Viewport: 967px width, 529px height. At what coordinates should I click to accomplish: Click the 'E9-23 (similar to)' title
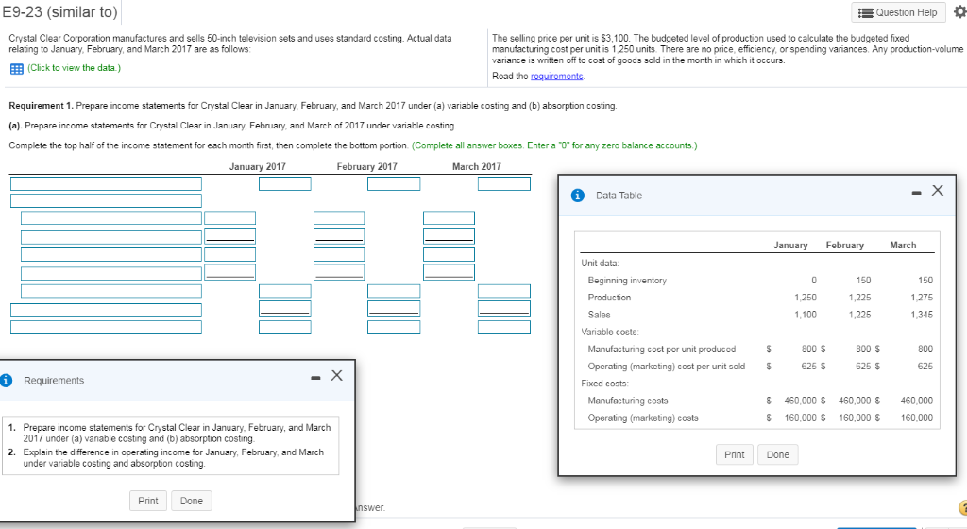tap(59, 11)
